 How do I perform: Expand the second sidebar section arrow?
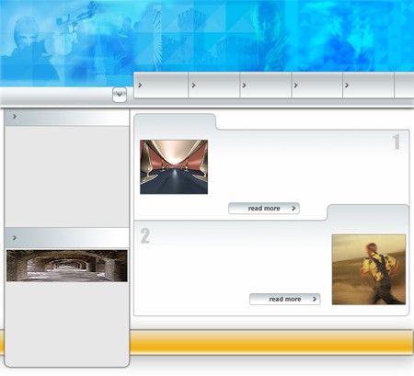pyautogui.click(x=15, y=238)
